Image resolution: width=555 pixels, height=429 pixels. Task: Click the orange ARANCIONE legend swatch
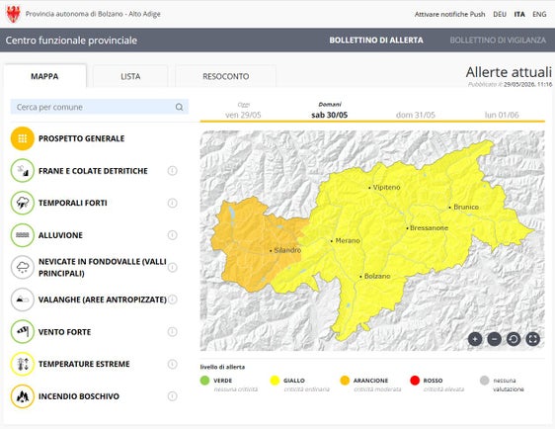click(x=345, y=381)
